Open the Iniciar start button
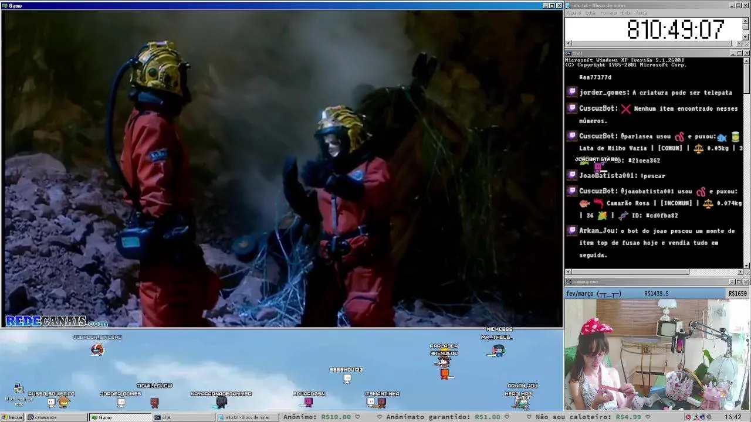 [x=12, y=417]
